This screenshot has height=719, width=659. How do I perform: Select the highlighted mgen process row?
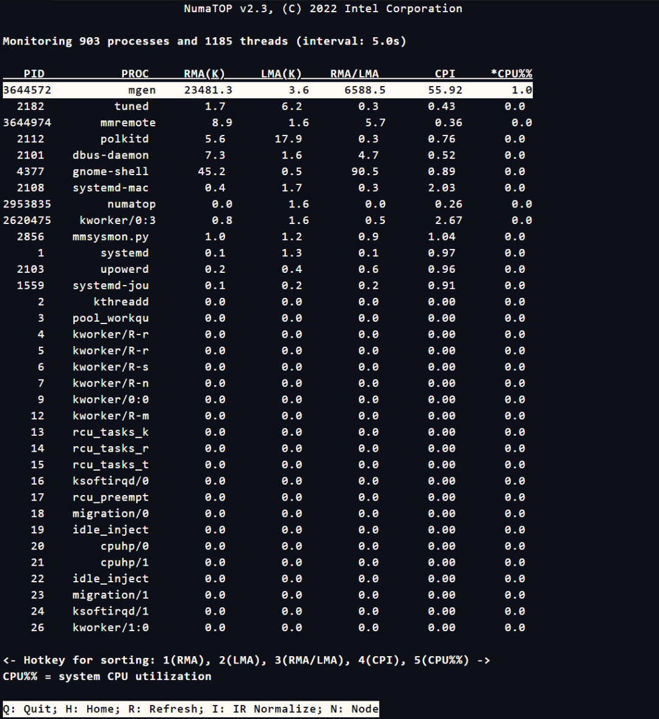[x=267, y=90]
